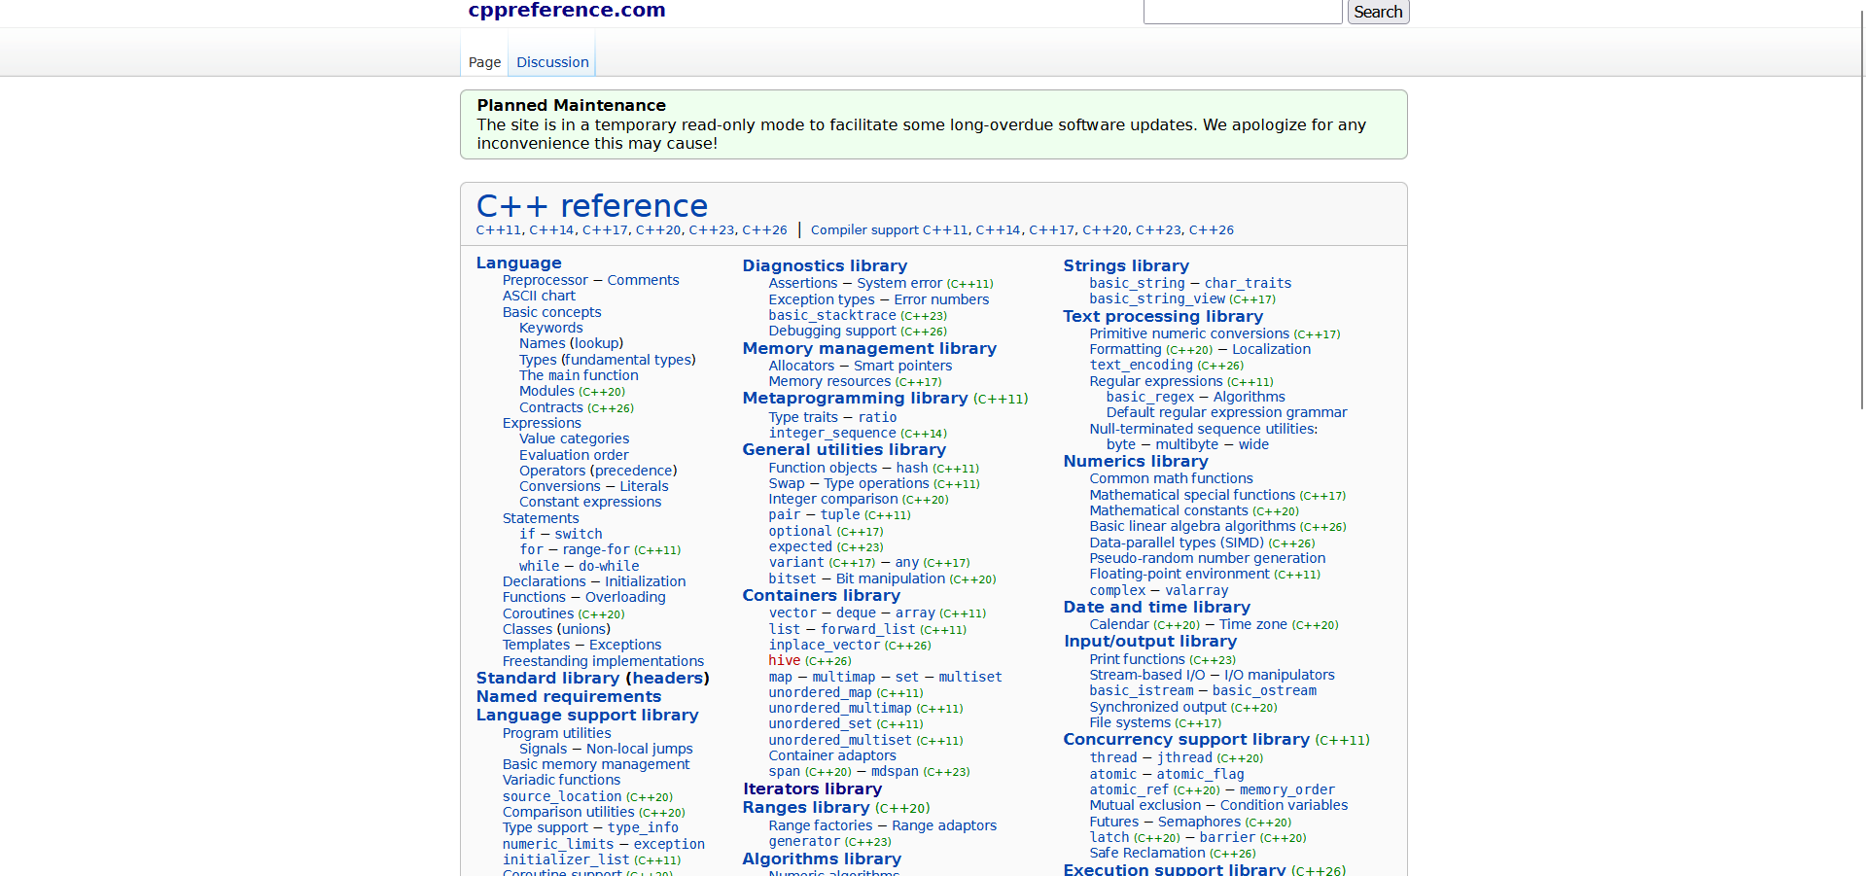Image resolution: width=1866 pixels, height=876 pixels.
Task: Open the red hive container link
Action: (784, 661)
